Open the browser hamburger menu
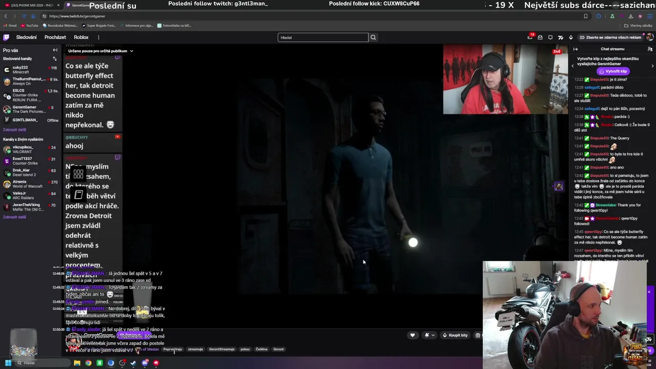 click(650, 16)
